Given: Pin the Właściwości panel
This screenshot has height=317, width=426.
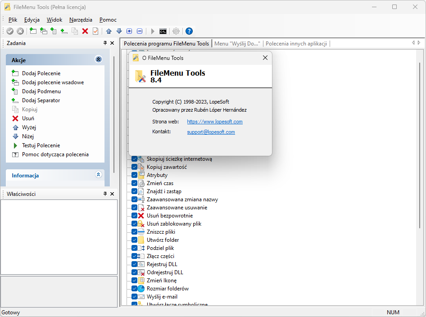Looking at the screenshot, I should 105,194.
